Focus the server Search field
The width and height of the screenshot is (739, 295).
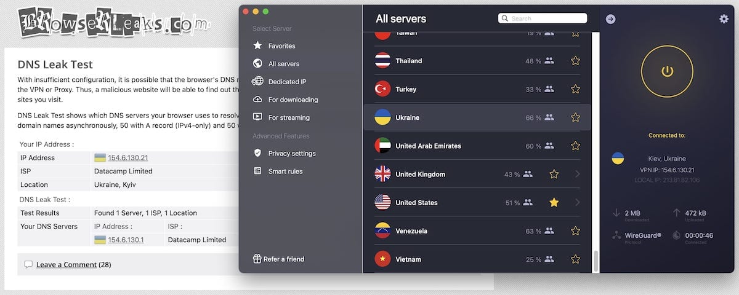(x=543, y=18)
